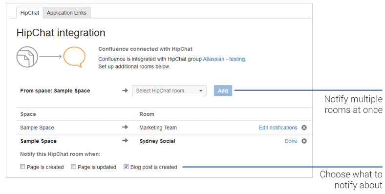
Task: Click Done for Sydney Social row
Action: [291, 141]
